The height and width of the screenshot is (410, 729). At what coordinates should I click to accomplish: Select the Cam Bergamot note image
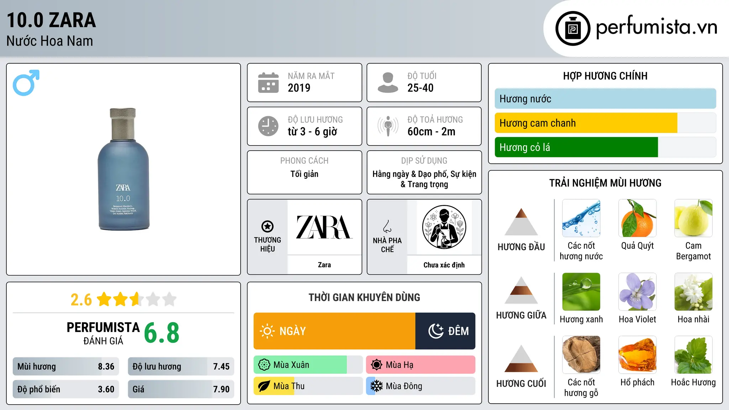693,218
